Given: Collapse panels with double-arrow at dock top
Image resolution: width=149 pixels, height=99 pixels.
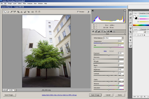Looking at the screenshot, I should click(x=131, y=10).
